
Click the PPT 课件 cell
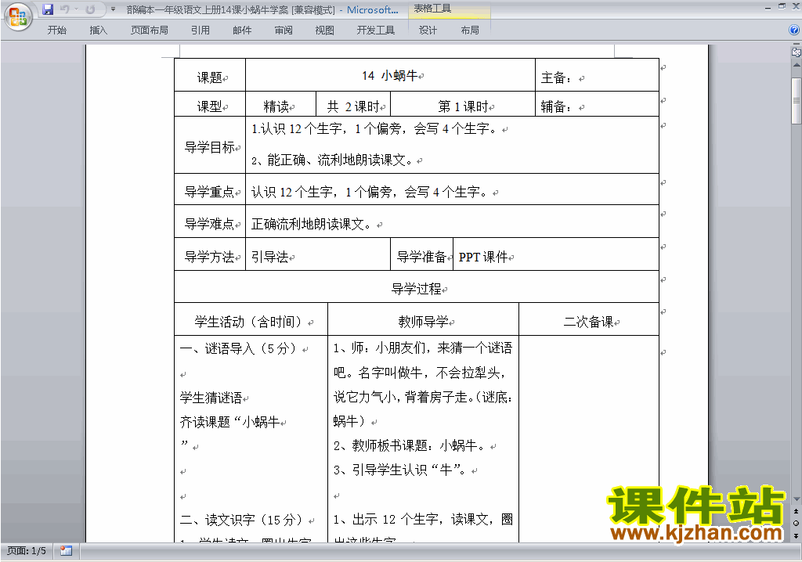(556, 254)
